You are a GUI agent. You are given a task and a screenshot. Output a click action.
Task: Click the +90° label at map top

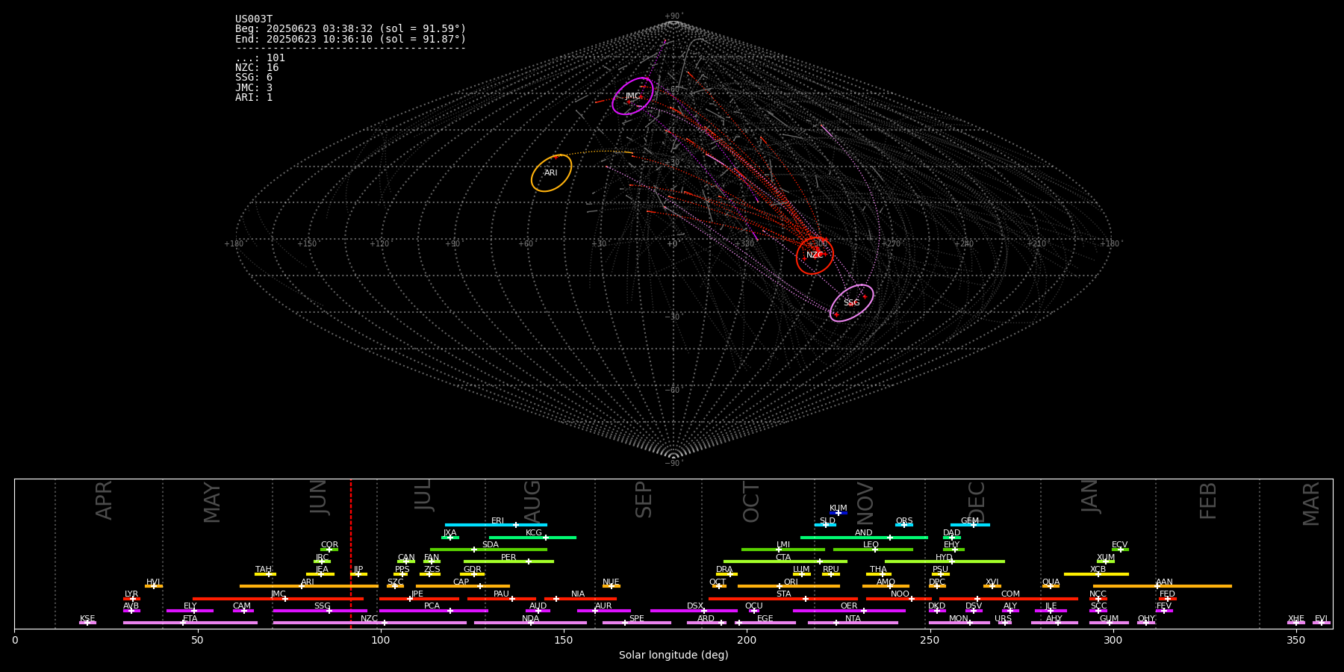click(673, 16)
